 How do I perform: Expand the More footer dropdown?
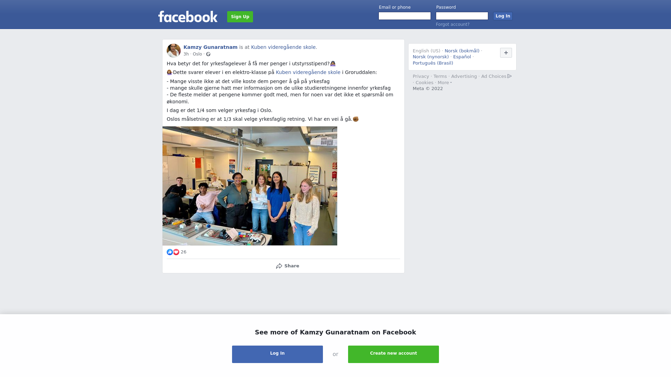(445, 83)
